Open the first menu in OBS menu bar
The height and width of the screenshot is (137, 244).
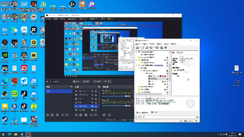[48, 19]
